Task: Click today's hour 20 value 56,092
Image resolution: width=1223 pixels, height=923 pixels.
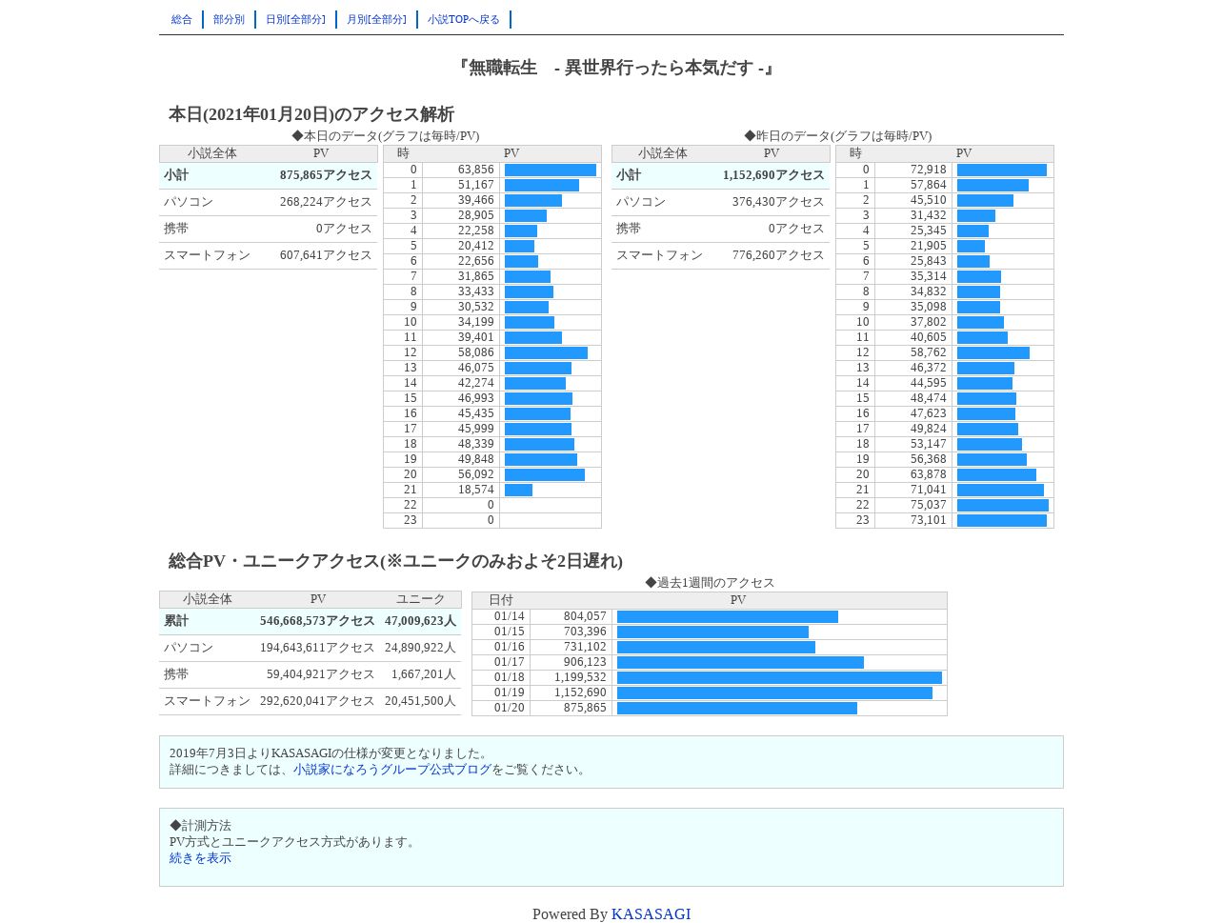Action: tap(476, 474)
